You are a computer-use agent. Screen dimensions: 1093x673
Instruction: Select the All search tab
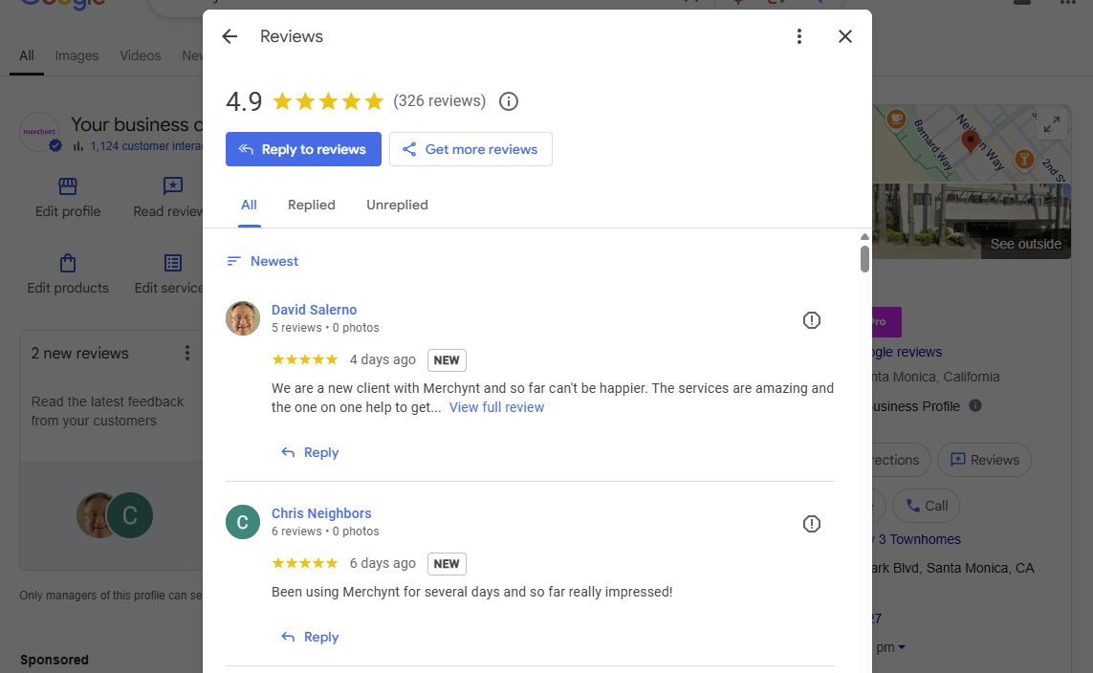(x=27, y=55)
